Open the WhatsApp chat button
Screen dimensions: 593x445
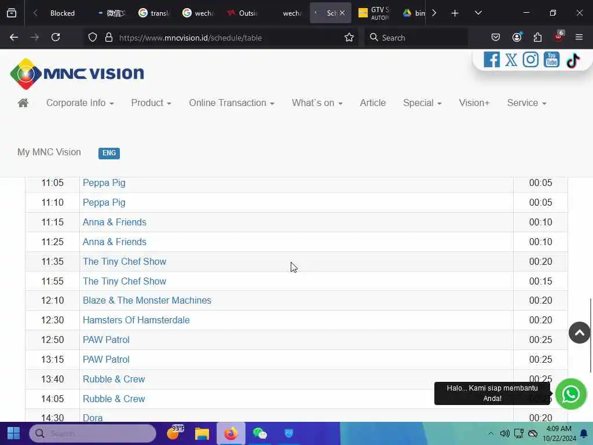pos(570,394)
